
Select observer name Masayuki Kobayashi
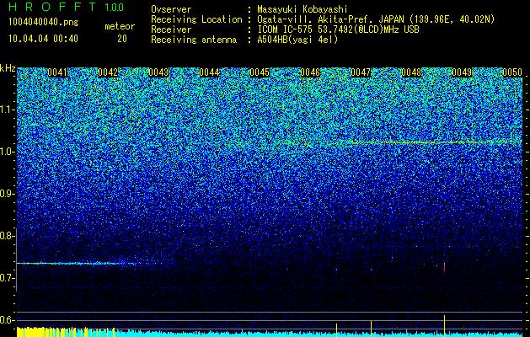coord(302,9)
